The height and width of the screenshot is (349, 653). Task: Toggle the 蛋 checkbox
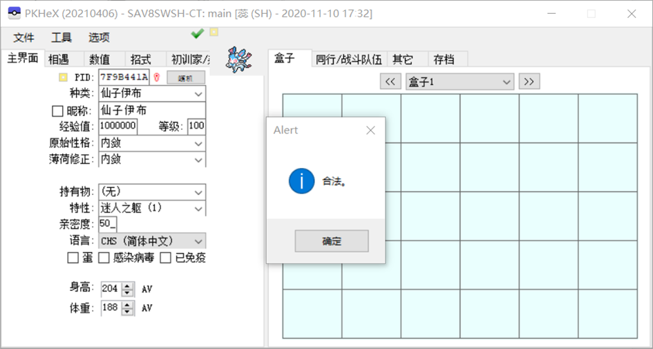(x=73, y=258)
